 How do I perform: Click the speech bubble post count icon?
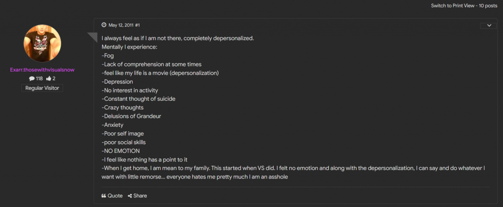[x=31, y=79]
